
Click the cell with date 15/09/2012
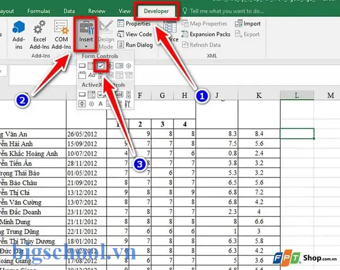86,143
